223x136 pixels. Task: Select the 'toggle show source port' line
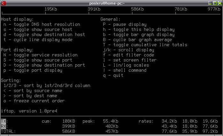coord(38,60)
